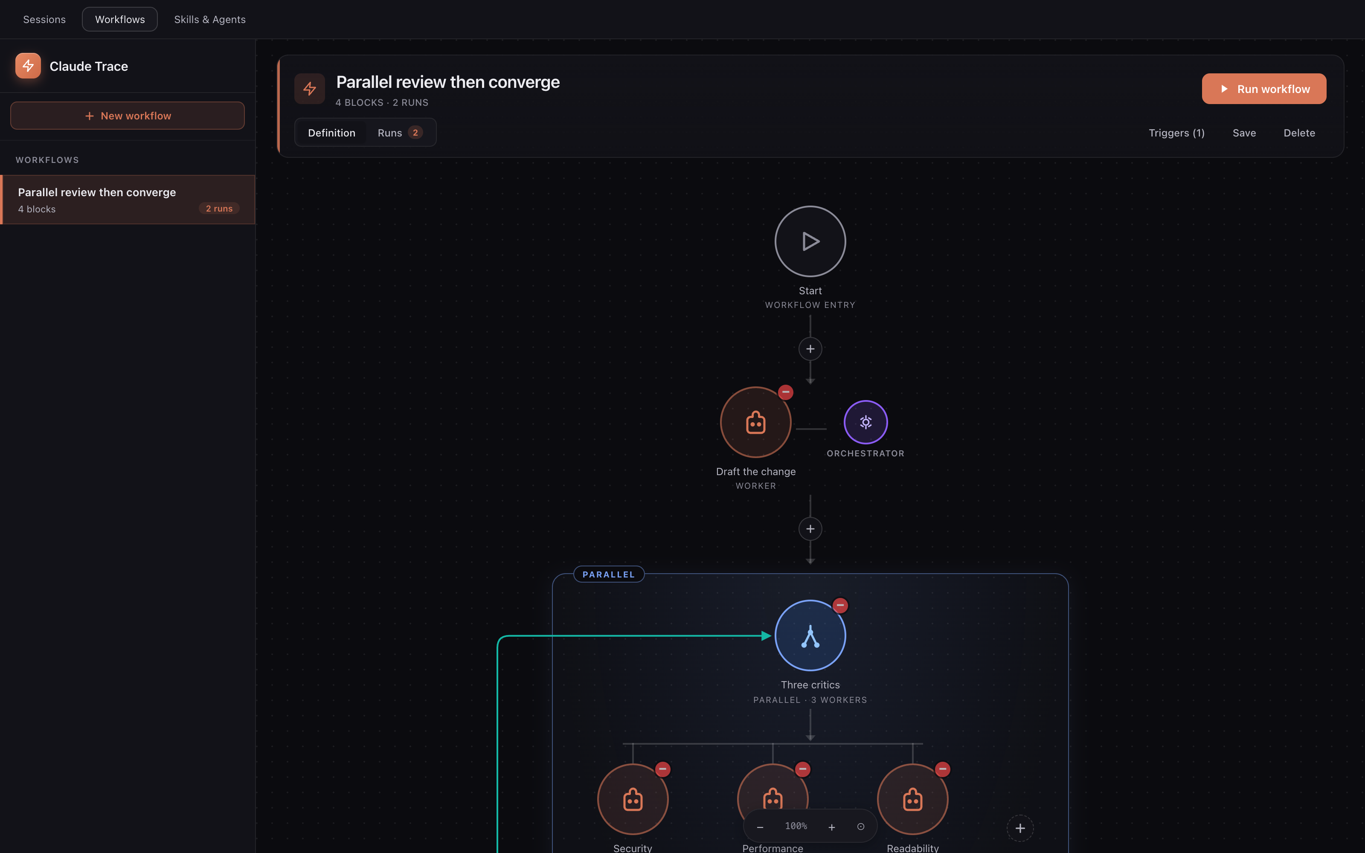Remove the Performance worker
The height and width of the screenshot is (853, 1365).
802,769
